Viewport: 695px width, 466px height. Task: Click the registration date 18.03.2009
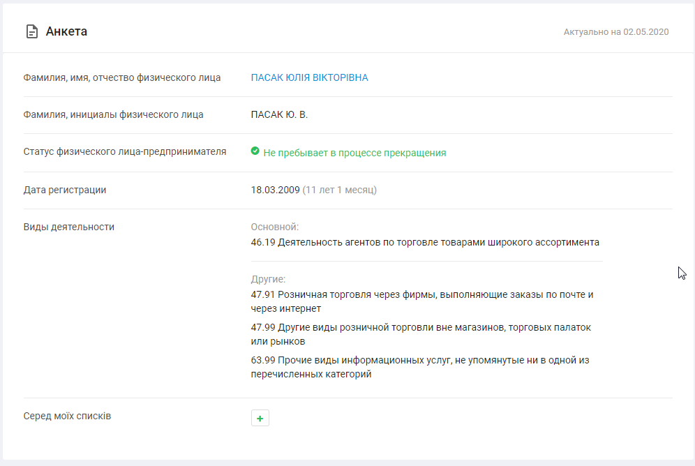point(275,190)
